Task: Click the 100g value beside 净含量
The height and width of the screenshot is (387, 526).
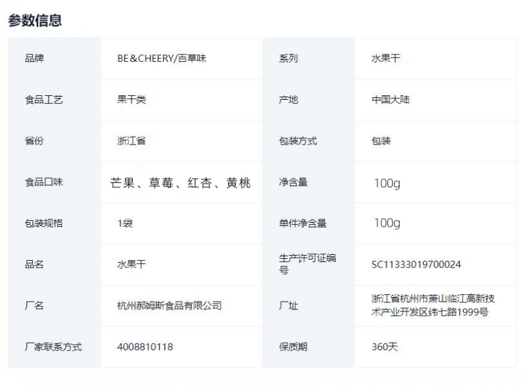Action: pos(387,183)
